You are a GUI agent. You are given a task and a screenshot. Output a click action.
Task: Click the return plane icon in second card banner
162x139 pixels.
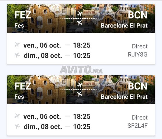click(80, 94)
